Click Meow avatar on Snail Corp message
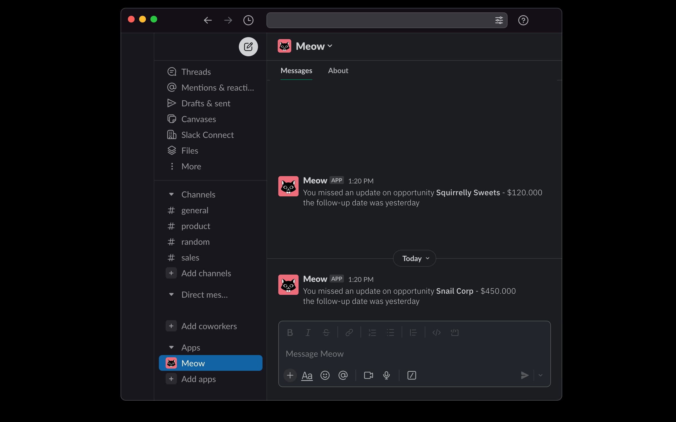The height and width of the screenshot is (422, 676). (288, 285)
